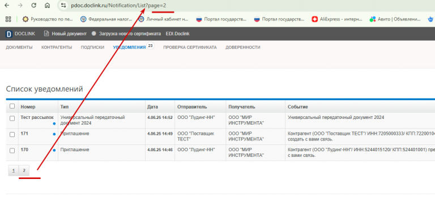435x209 pixels.
Task: Check the box for notification 171
Action: [x=12, y=135]
